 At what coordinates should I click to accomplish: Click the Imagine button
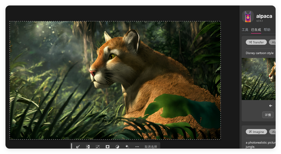(256, 132)
